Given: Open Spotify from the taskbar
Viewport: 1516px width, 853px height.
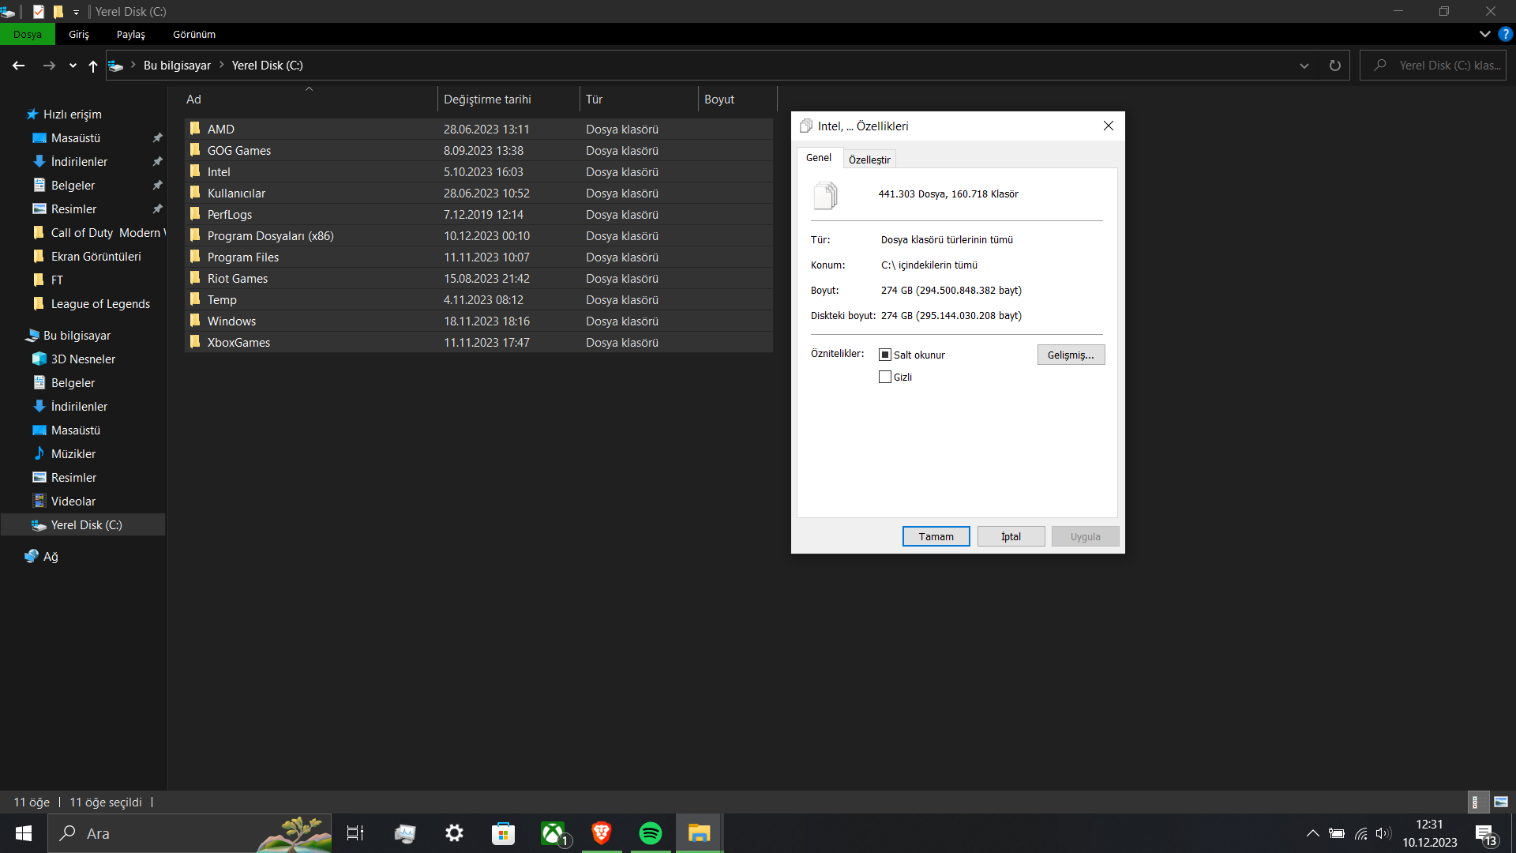Looking at the screenshot, I should click(650, 833).
